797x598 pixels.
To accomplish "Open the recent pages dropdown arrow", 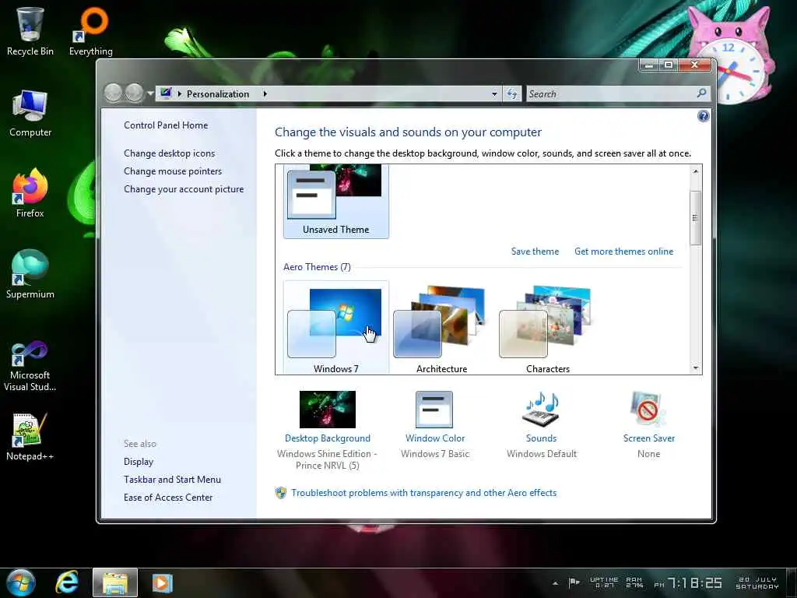I will pos(150,93).
